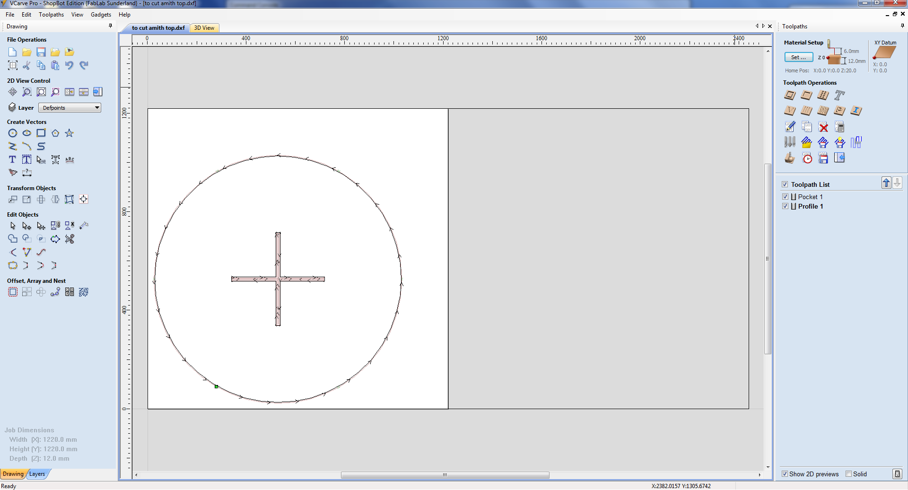Click the scroll tabs right arrow

[763, 26]
